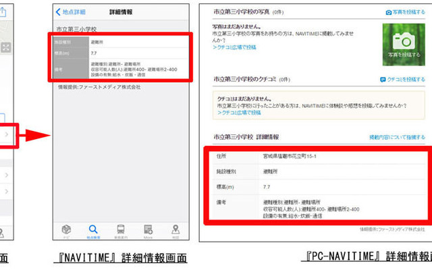Click the 市立第三小学校 heading on the phone screen

tap(76, 29)
